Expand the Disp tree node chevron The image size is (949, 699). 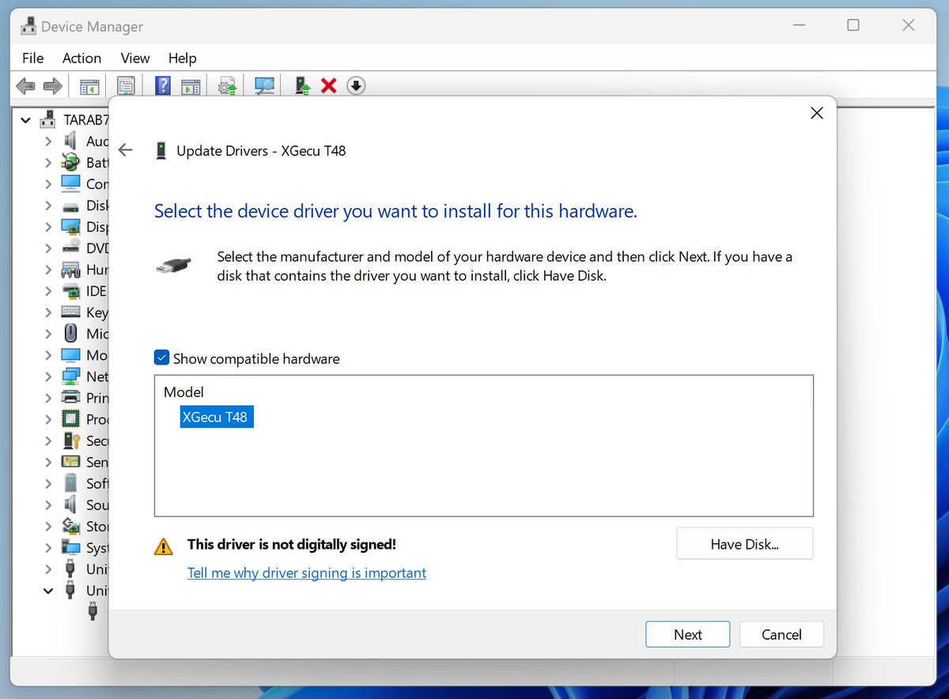[48, 227]
